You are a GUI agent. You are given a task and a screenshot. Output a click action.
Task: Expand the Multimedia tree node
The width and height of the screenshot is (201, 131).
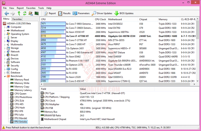(x=5, y=45)
